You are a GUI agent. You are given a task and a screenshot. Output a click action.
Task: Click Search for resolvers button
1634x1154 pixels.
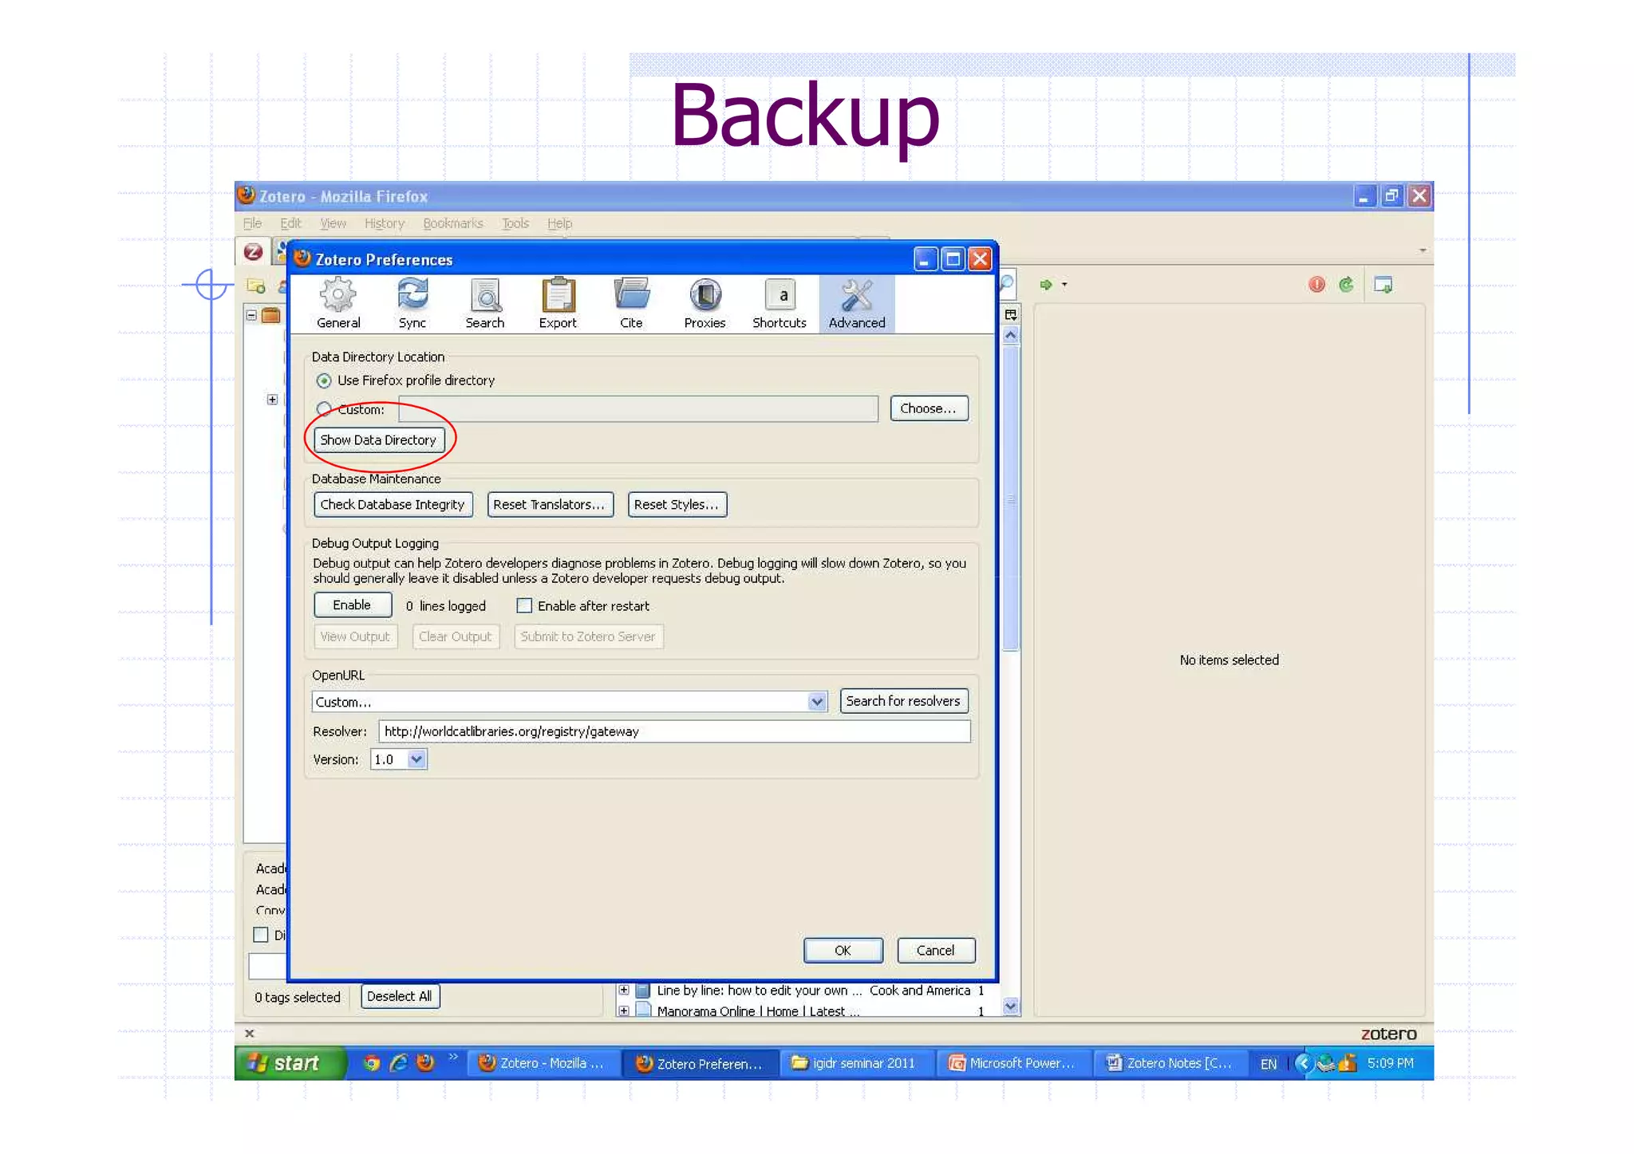click(x=903, y=701)
